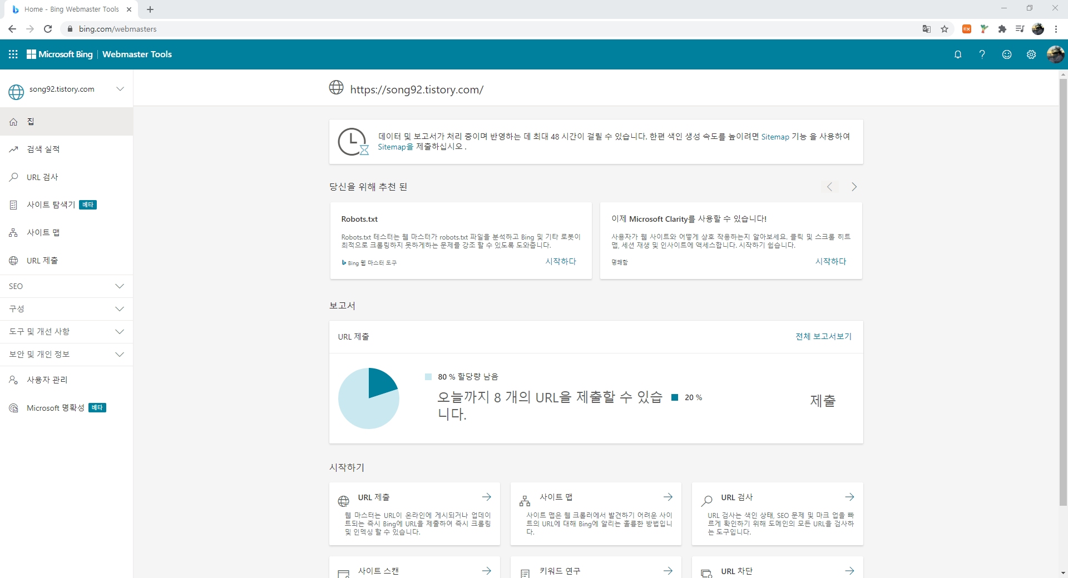Click the arrow on the URL 차단 card

(849, 571)
